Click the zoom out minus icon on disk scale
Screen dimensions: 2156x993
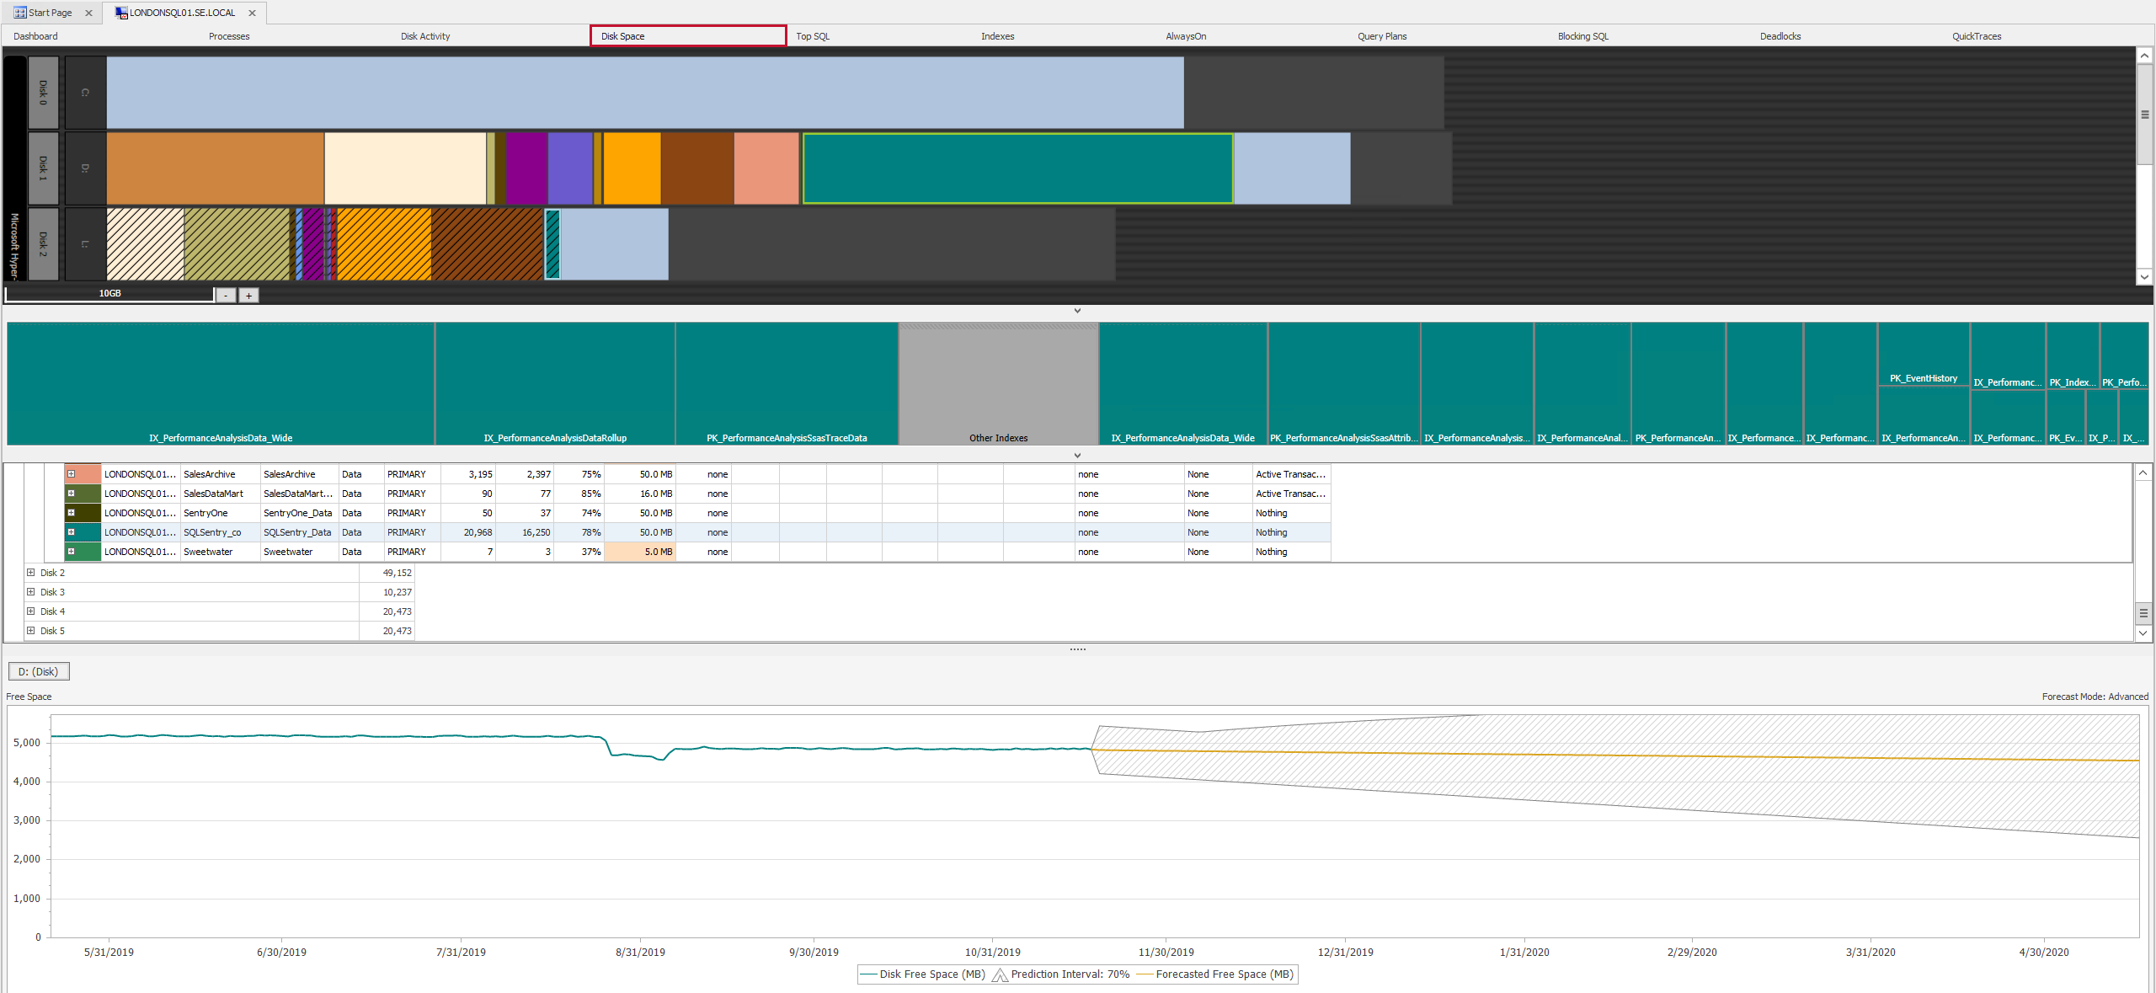(x=225, y=295)
